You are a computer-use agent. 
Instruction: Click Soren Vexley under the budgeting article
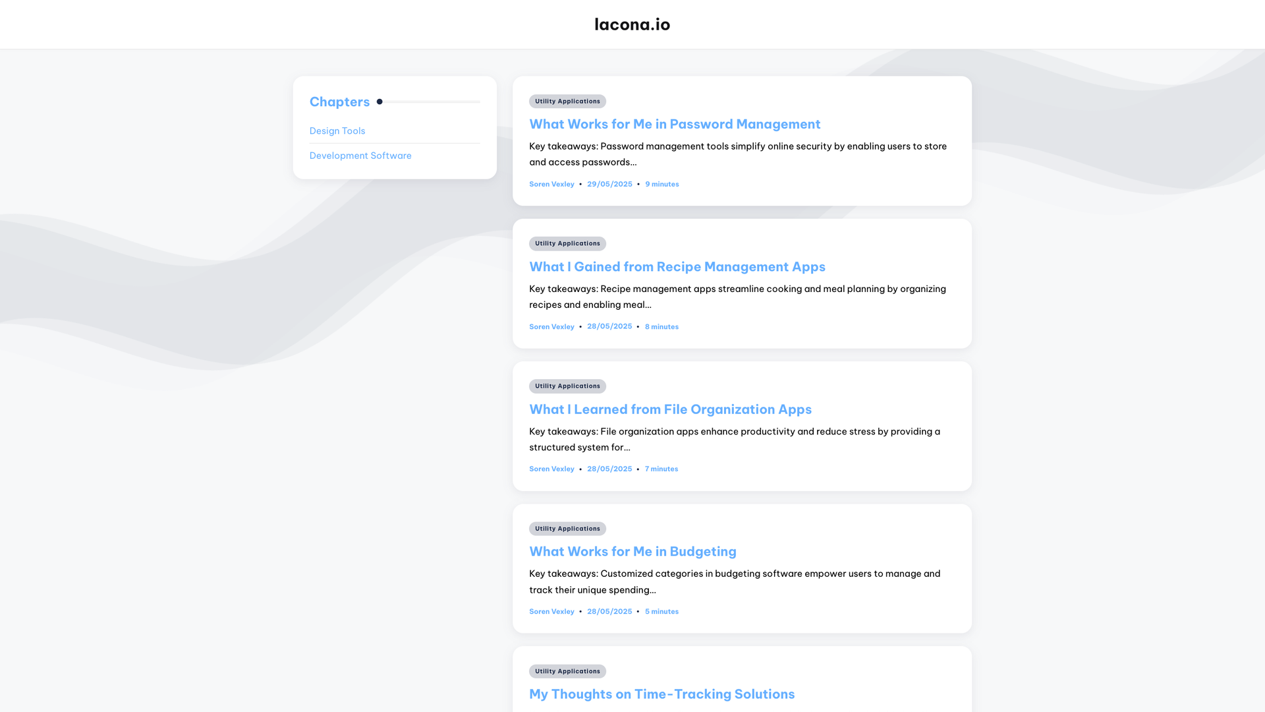coord(551,611)
